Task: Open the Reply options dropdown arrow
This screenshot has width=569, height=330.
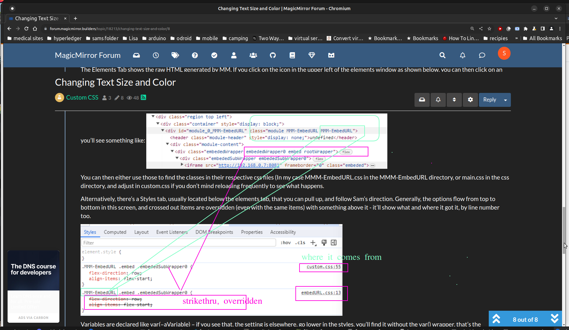Action: (x=506, y=100)
